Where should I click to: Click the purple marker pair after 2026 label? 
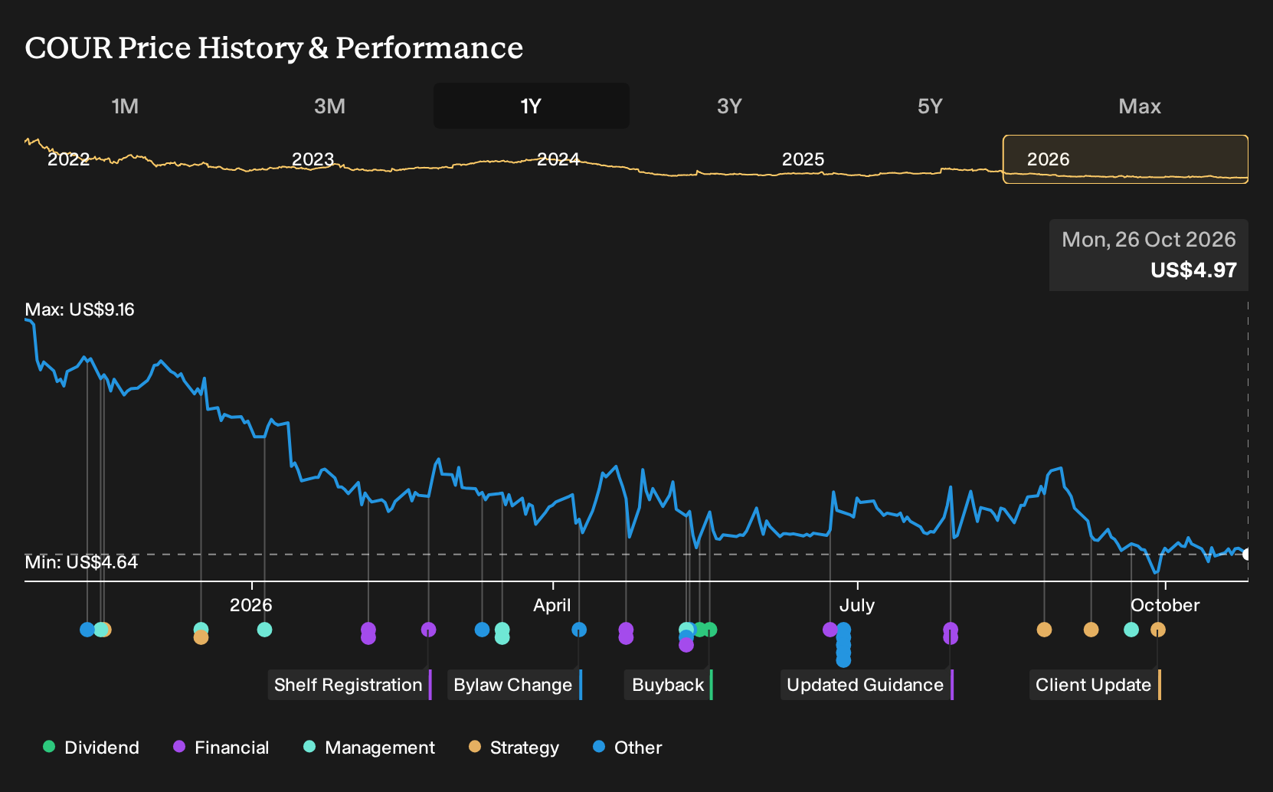pos(368,633)
